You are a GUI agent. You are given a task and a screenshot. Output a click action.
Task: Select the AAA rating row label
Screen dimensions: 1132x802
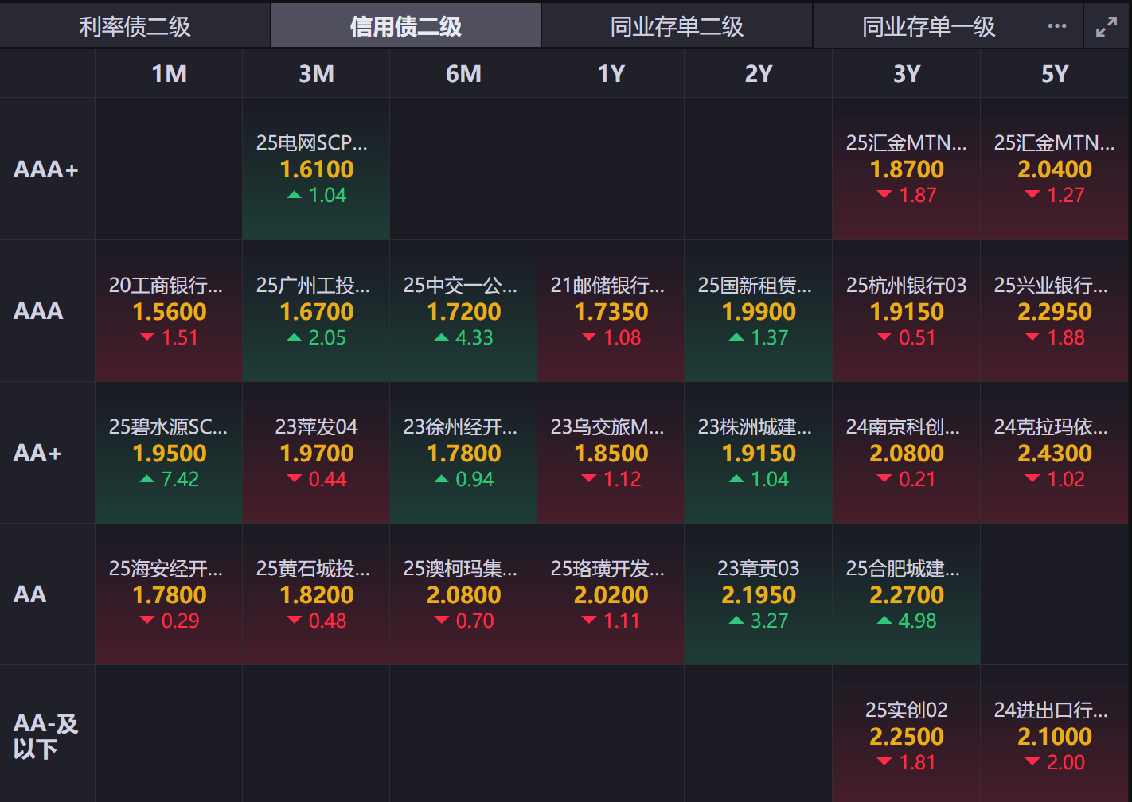coord(38,311)
